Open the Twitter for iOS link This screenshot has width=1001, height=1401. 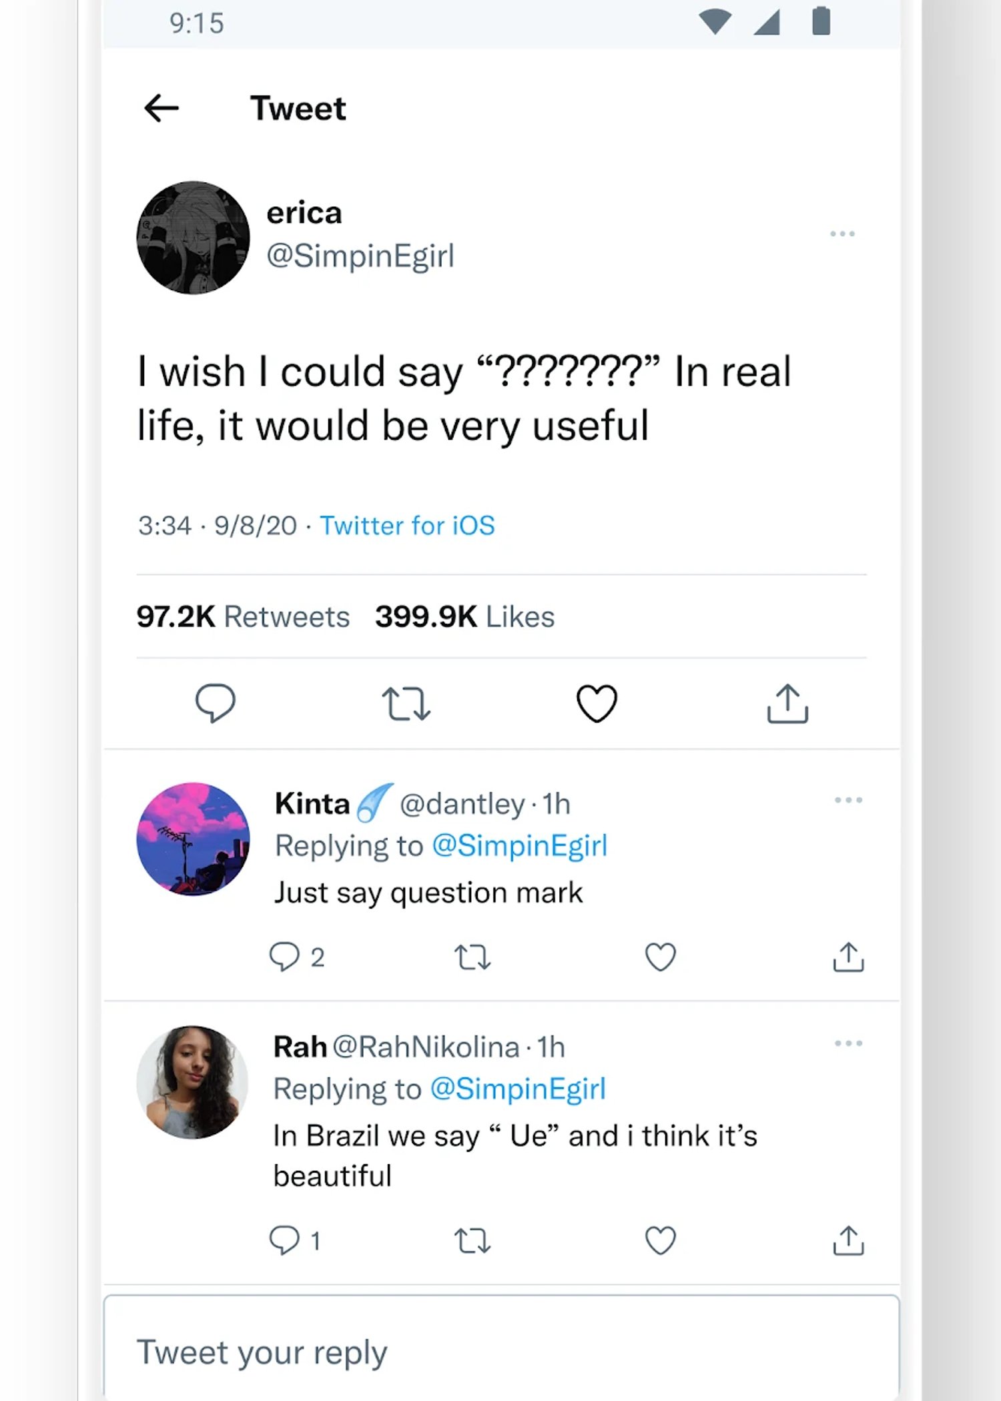tap(407, 526)
